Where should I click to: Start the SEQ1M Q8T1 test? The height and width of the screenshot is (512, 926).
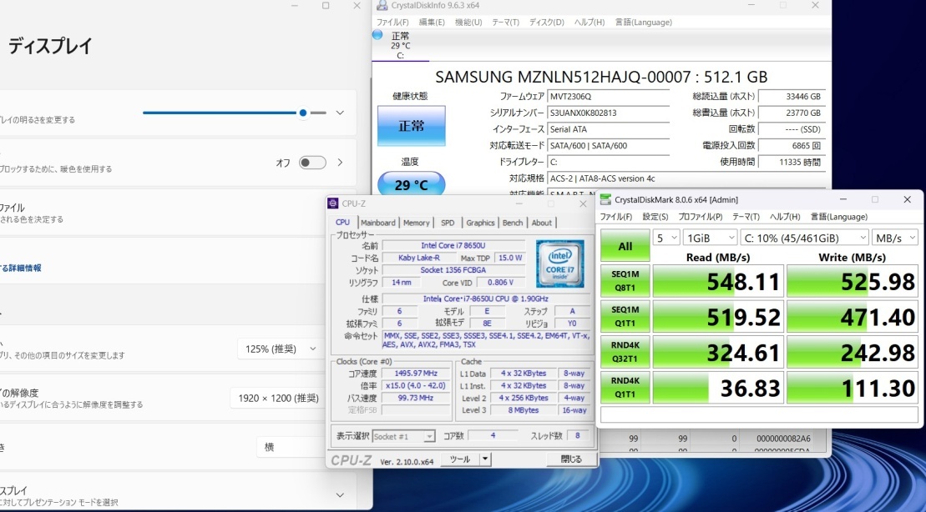(625, 281)
